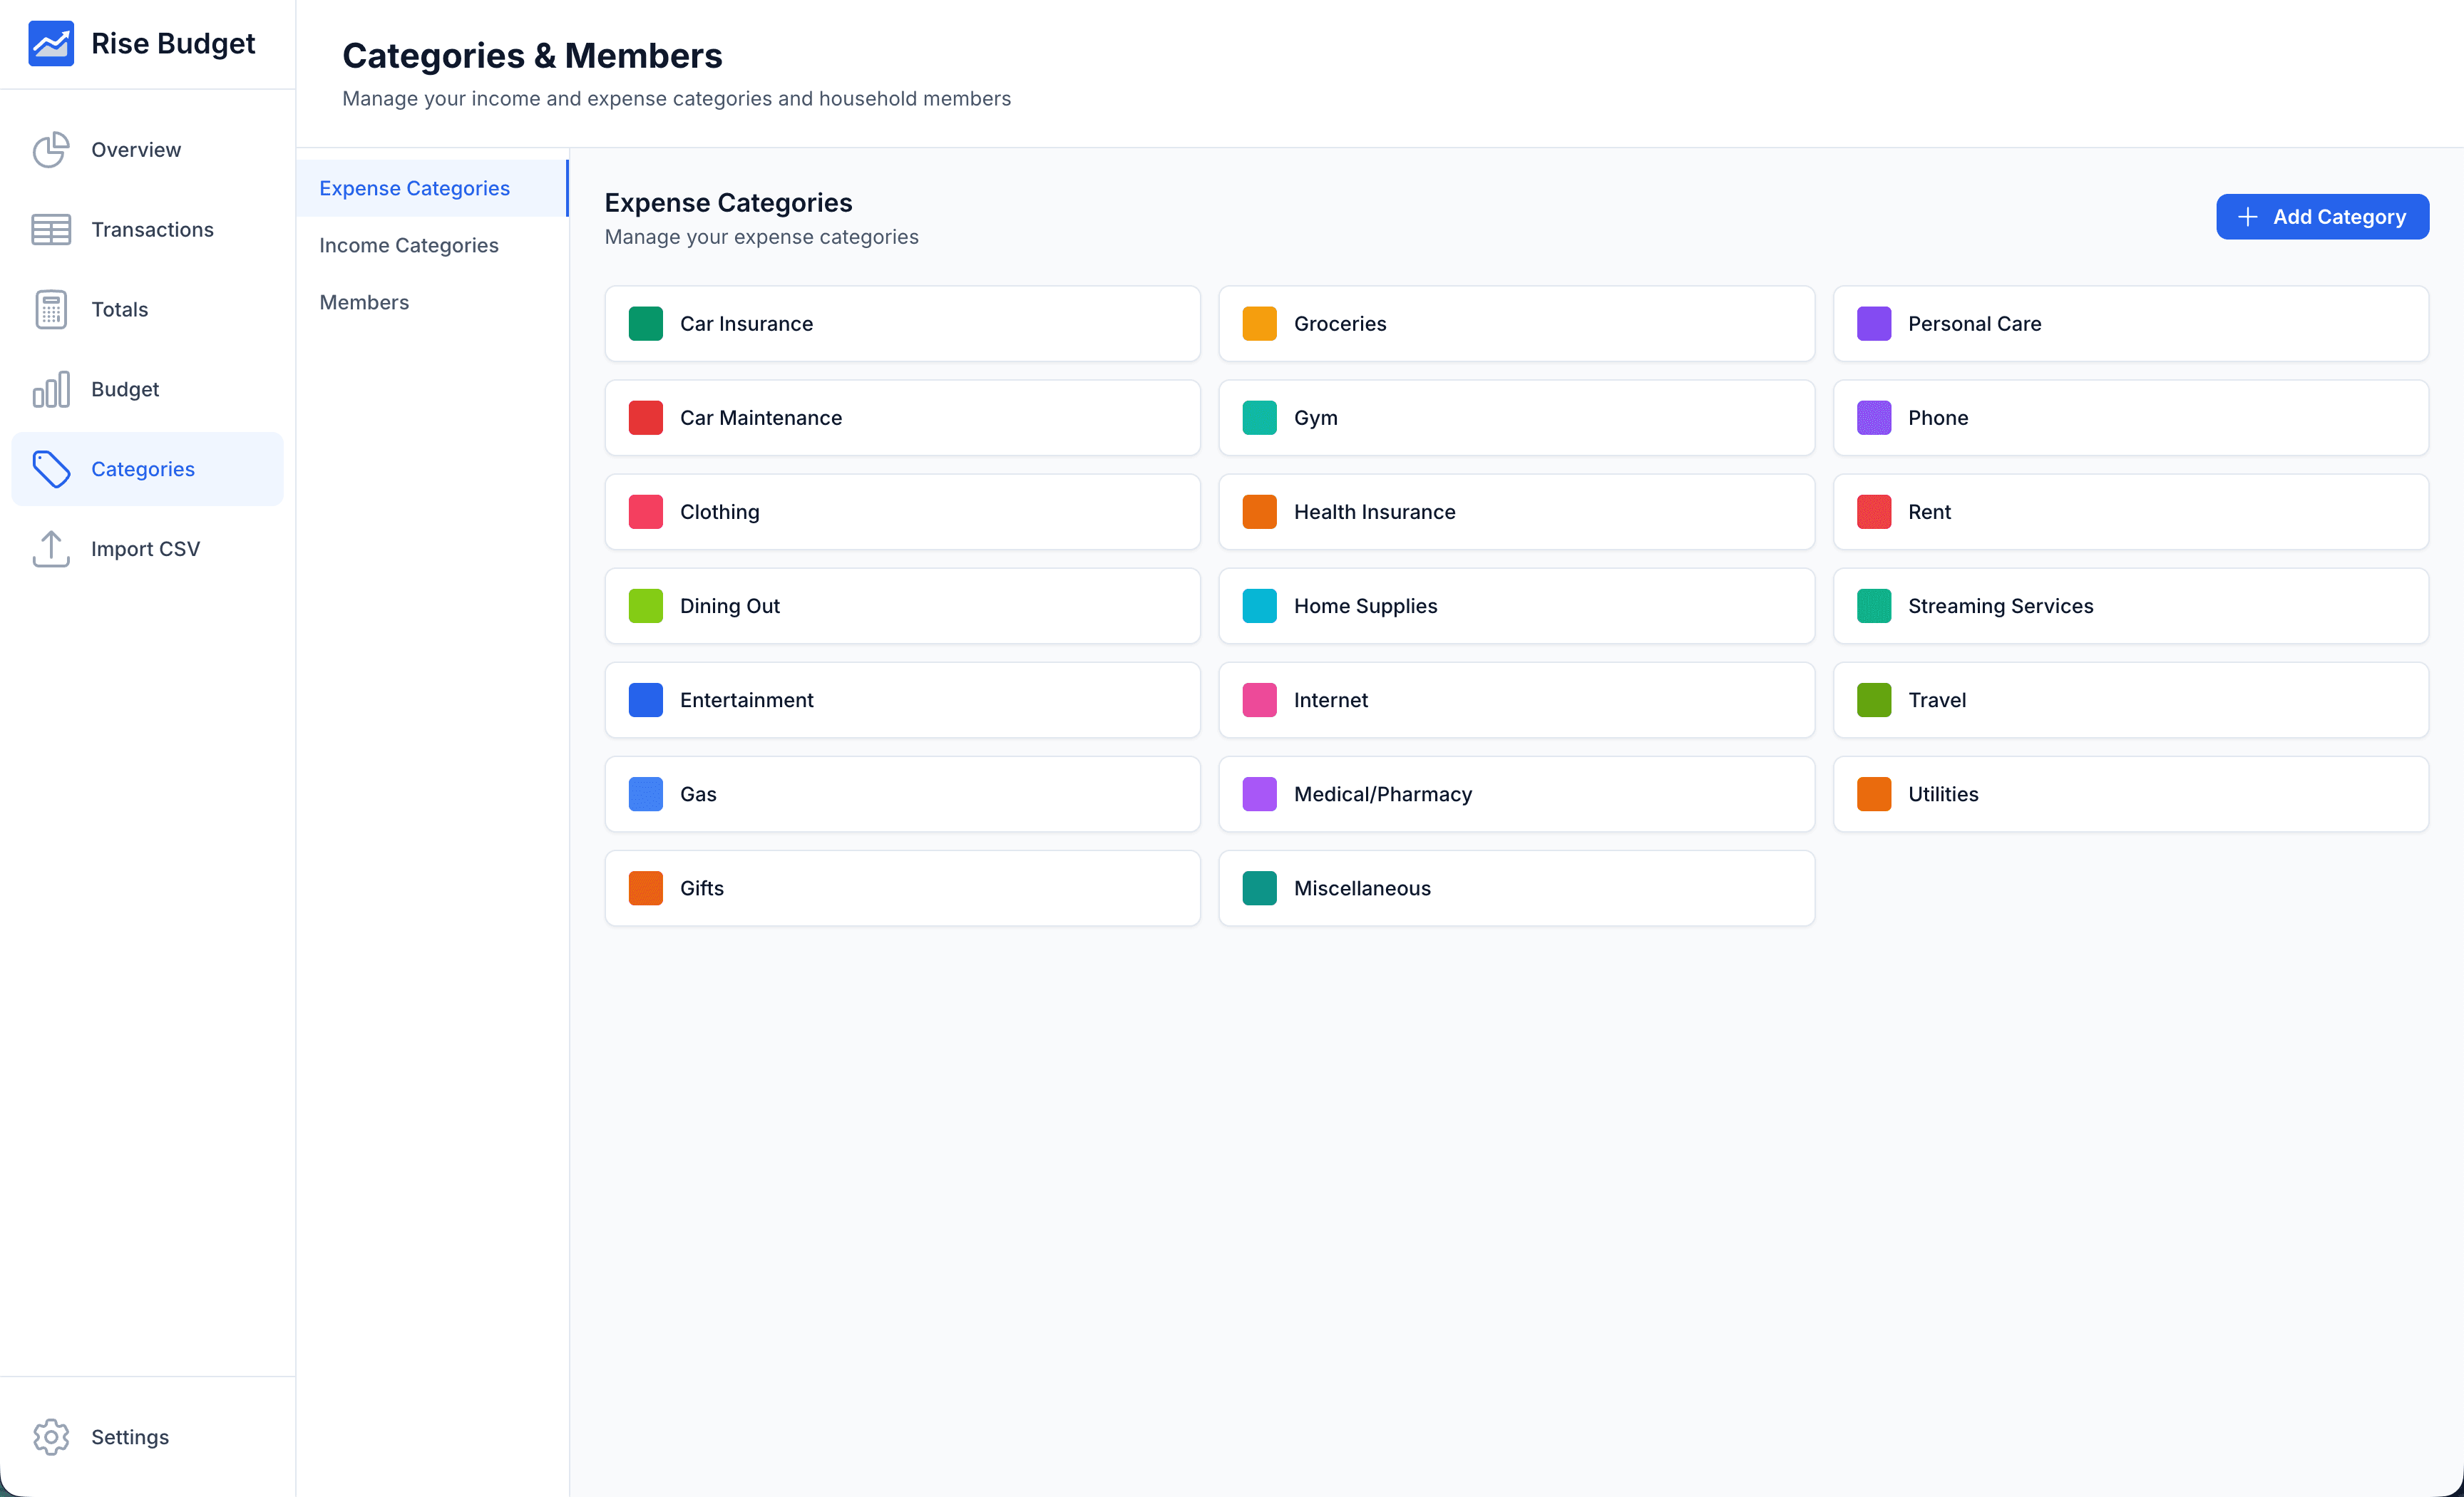
Task: Open Settings via the gear icon
Action: coord(51,1437)
